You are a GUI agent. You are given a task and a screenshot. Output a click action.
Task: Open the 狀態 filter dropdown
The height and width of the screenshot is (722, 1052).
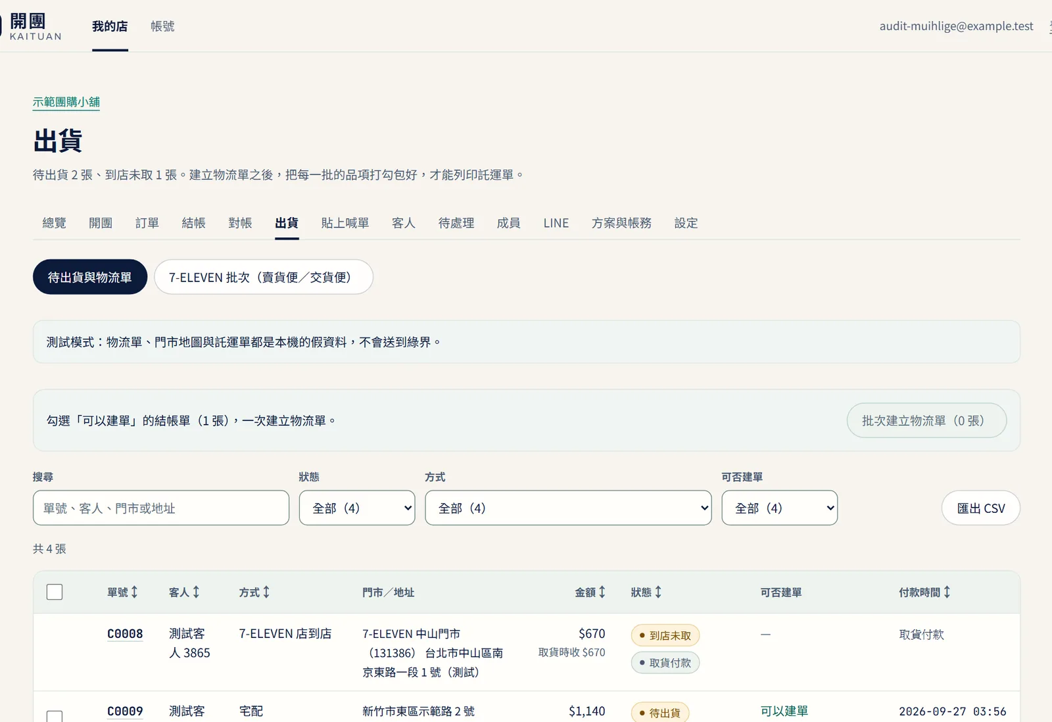coord(357,508)
